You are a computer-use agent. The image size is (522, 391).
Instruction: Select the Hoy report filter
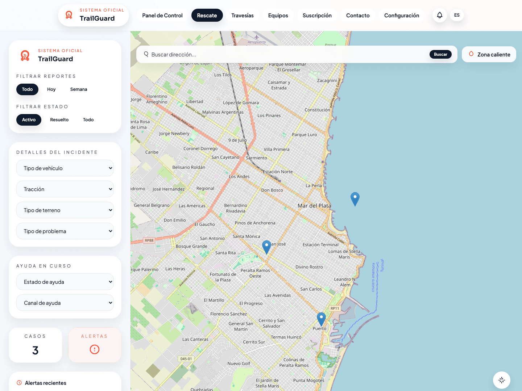(51, 89)
